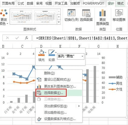Viewport: 128px width, 125px height.
Task: Expand the chart styles gallery more button
Action: click(59, 22)
